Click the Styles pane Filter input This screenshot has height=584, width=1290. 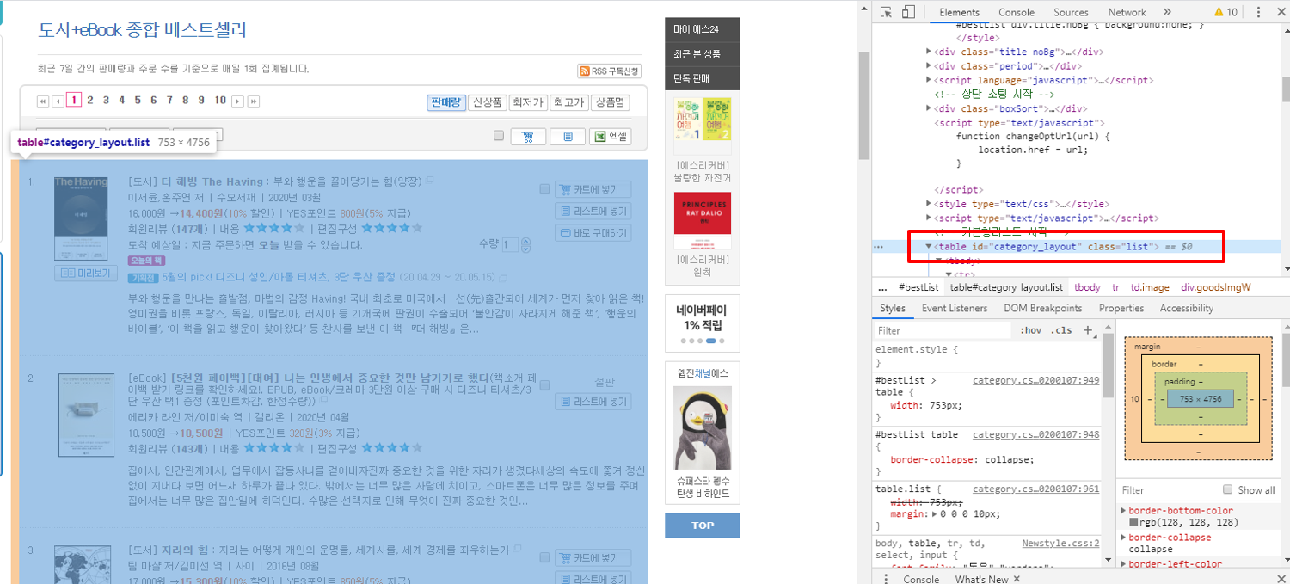click(x=942, y=330)
